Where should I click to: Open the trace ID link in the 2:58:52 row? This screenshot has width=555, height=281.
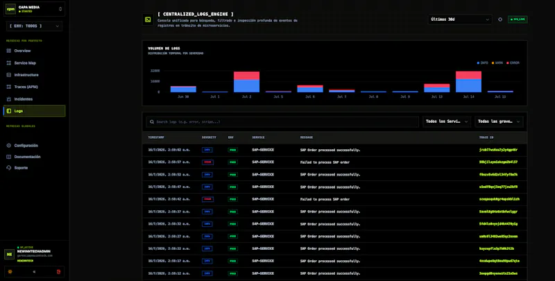(498, 174)
